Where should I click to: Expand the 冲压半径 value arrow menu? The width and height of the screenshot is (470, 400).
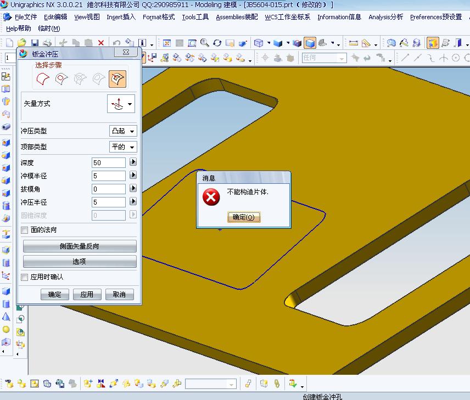coord(133,201)
